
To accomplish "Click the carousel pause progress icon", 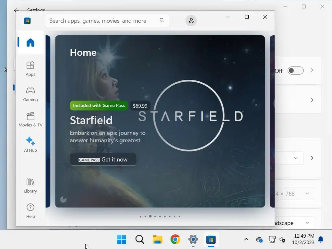I will point(63,199).
